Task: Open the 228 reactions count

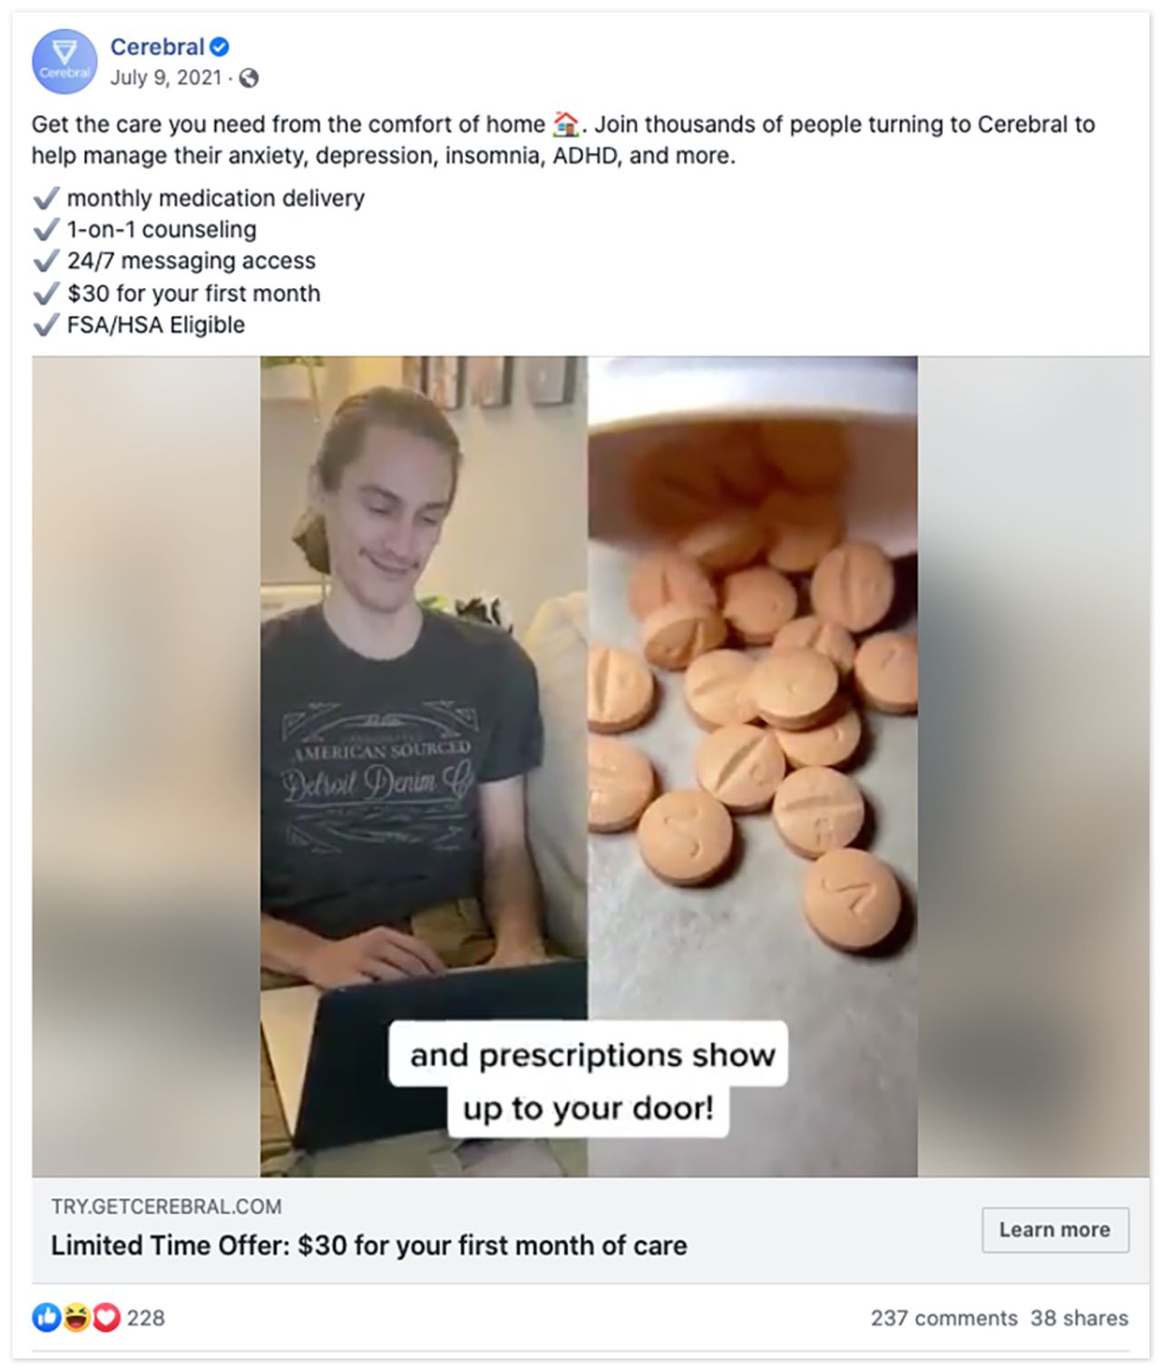Action: point(145,1318)
